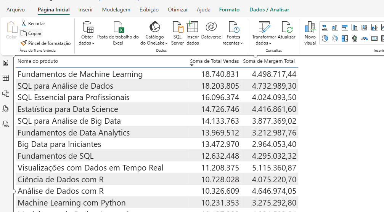Switch to Model view in sidebar
384x212 pixels.
tap(6, 93)
